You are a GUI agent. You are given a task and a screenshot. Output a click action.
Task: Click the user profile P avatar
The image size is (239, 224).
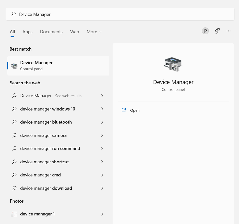point(205,31)
